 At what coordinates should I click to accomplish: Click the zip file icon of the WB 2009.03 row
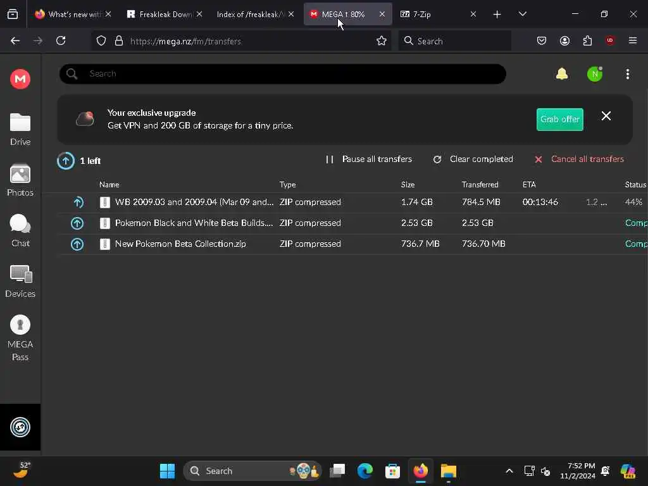[x=105, y=202]
